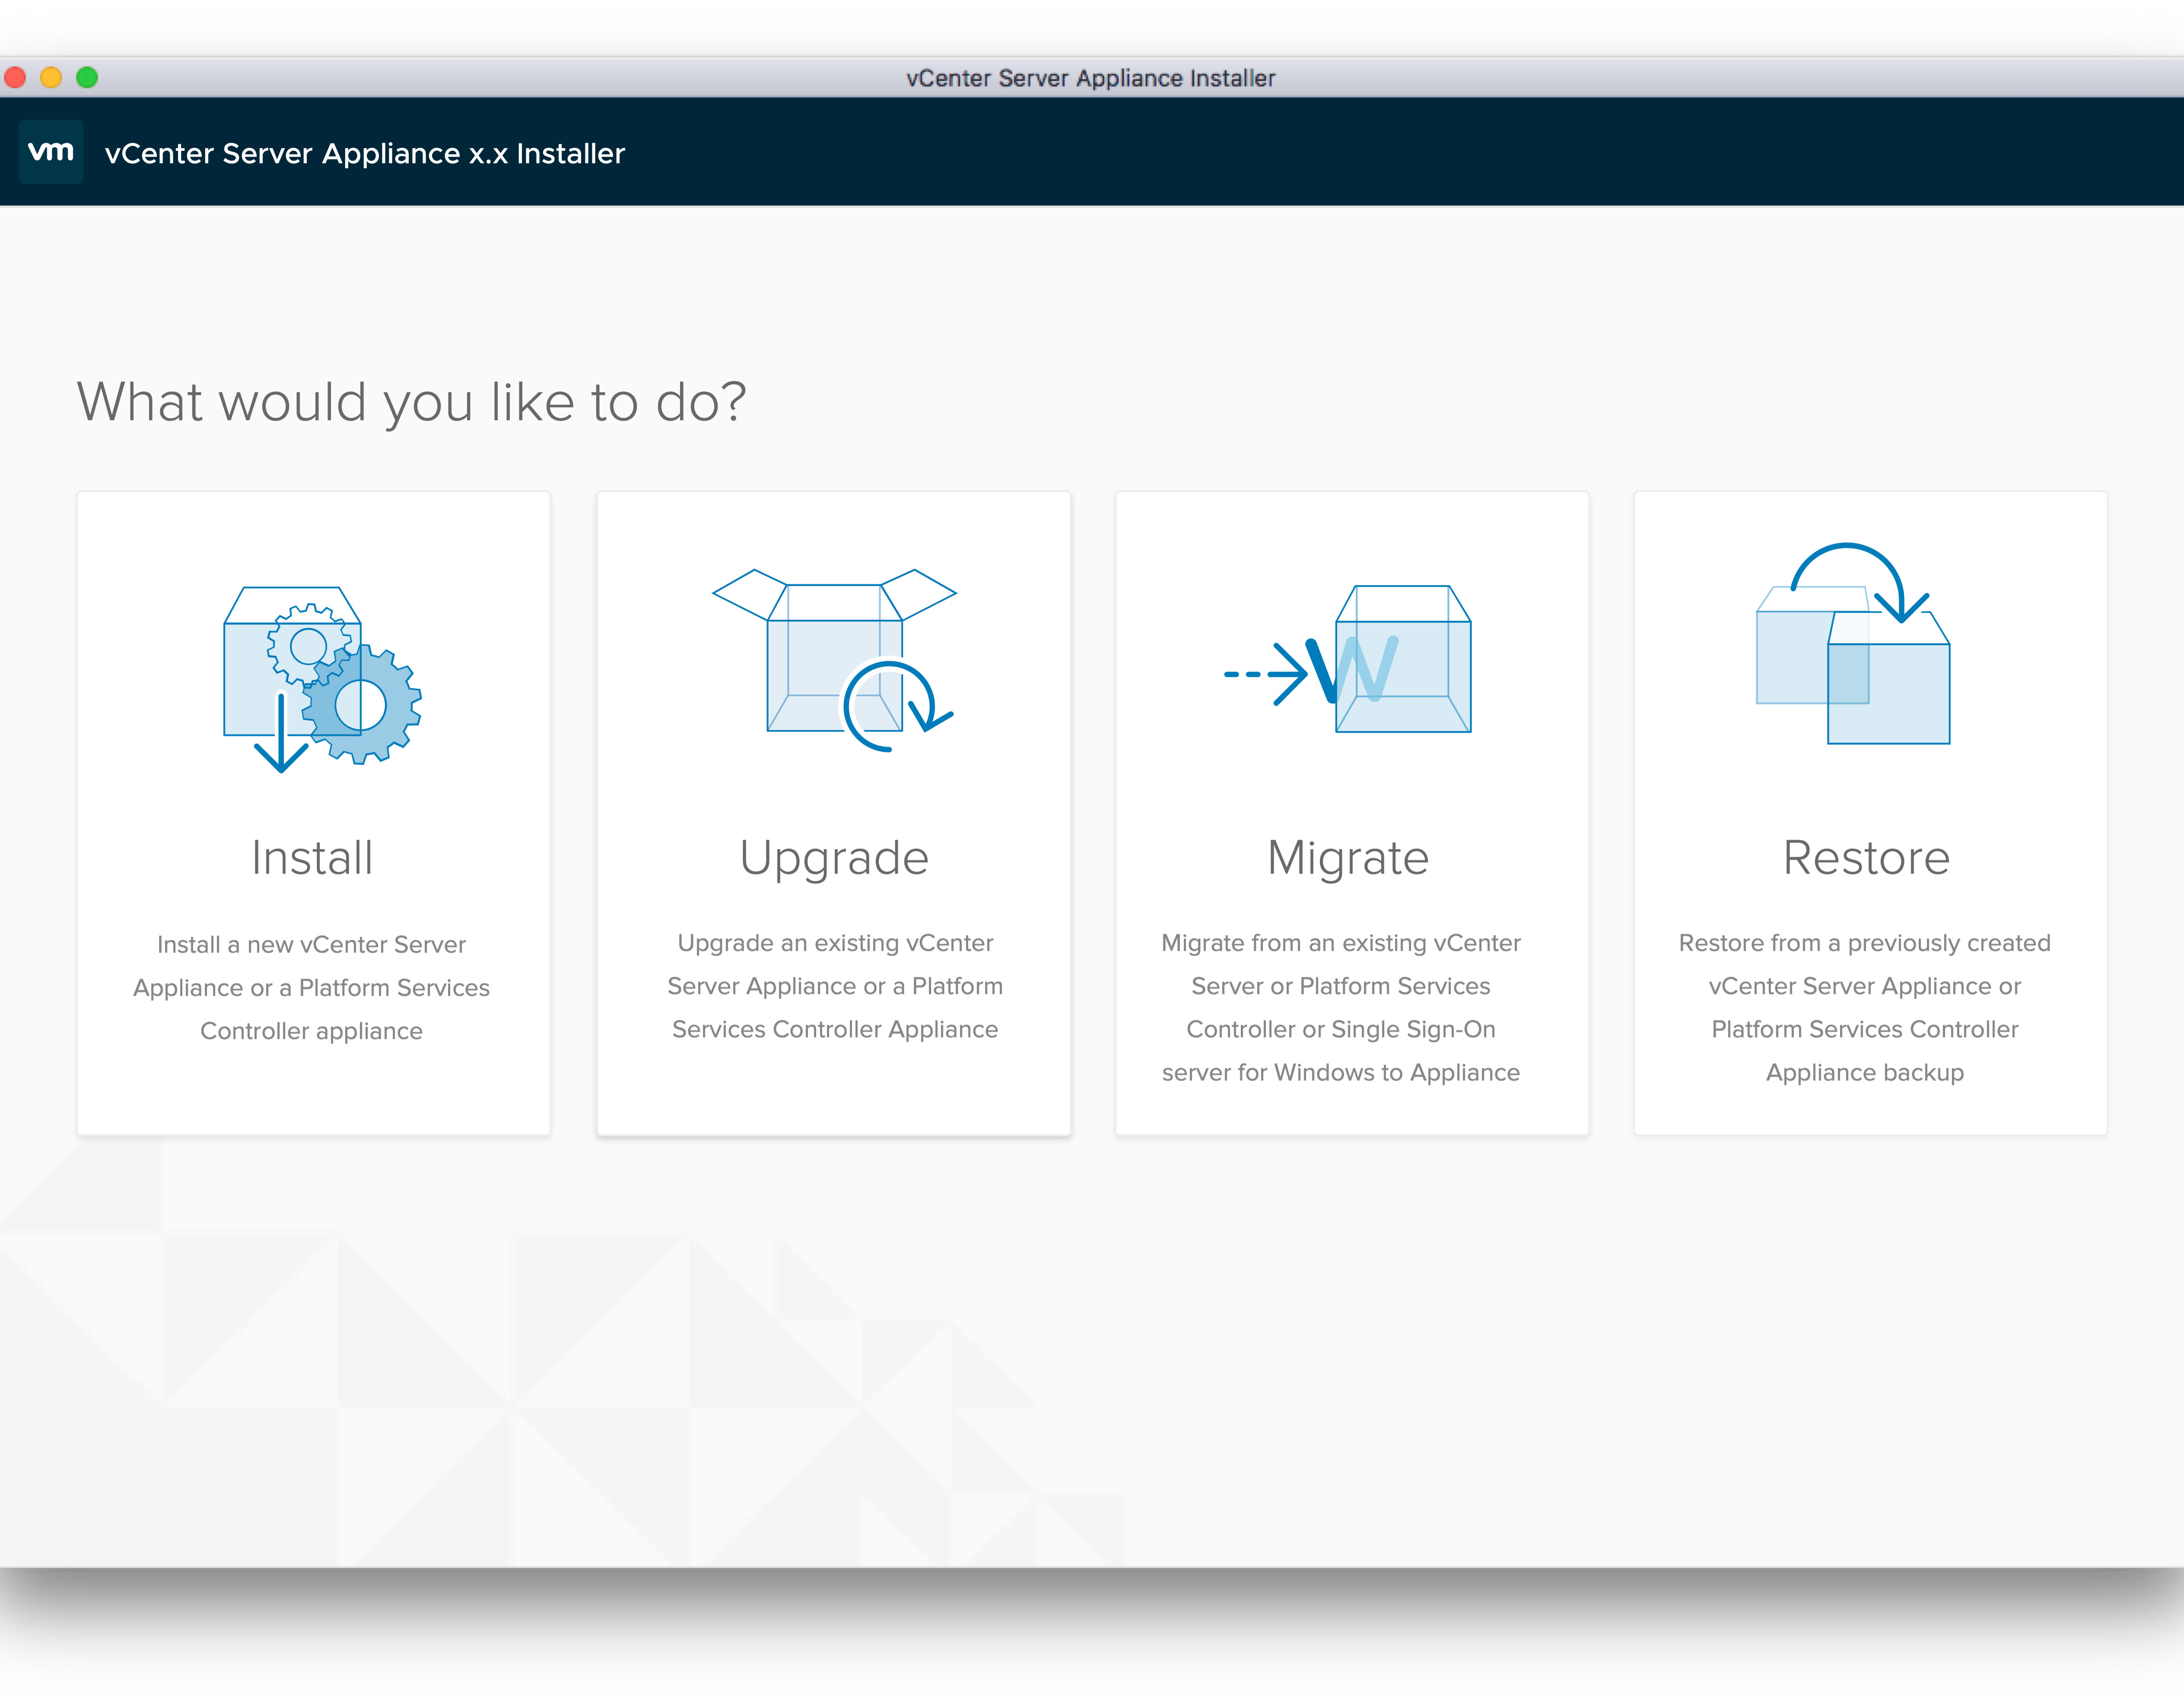Click the circular arrow on Upgrade icon
This screenshot has height=1708, width=2184.
(x=894, y=705)
